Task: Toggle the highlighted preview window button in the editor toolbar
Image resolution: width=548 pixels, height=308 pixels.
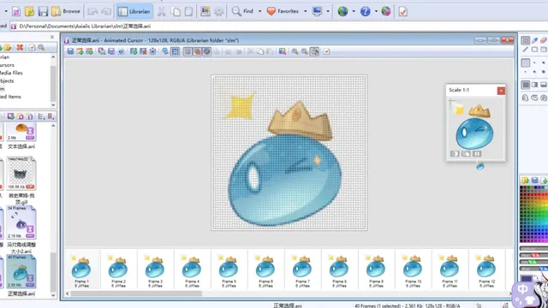Action: tap(314, 51)
